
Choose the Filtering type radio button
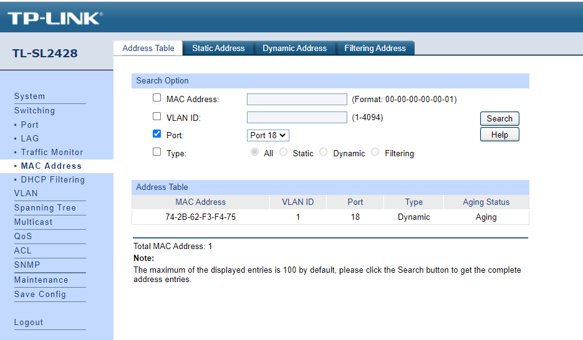(x=375, y=152)
